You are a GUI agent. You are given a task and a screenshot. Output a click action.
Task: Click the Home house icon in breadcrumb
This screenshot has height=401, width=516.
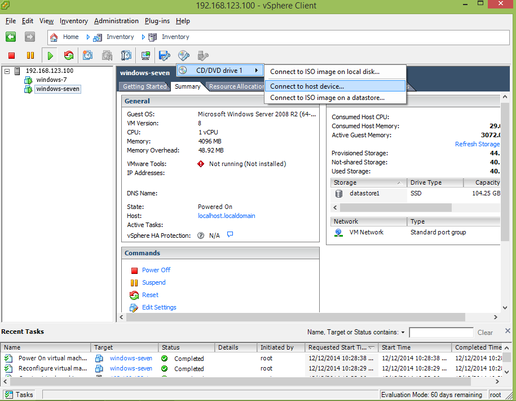(54, 37)
